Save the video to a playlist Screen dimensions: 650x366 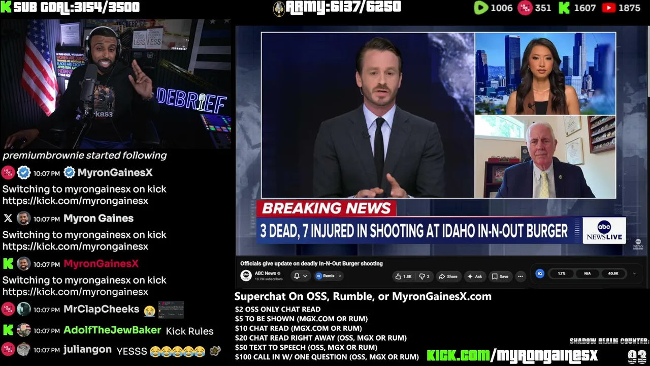tap(500, 276)
